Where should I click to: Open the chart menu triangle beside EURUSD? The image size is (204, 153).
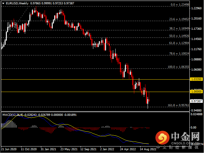click(3, 3)
